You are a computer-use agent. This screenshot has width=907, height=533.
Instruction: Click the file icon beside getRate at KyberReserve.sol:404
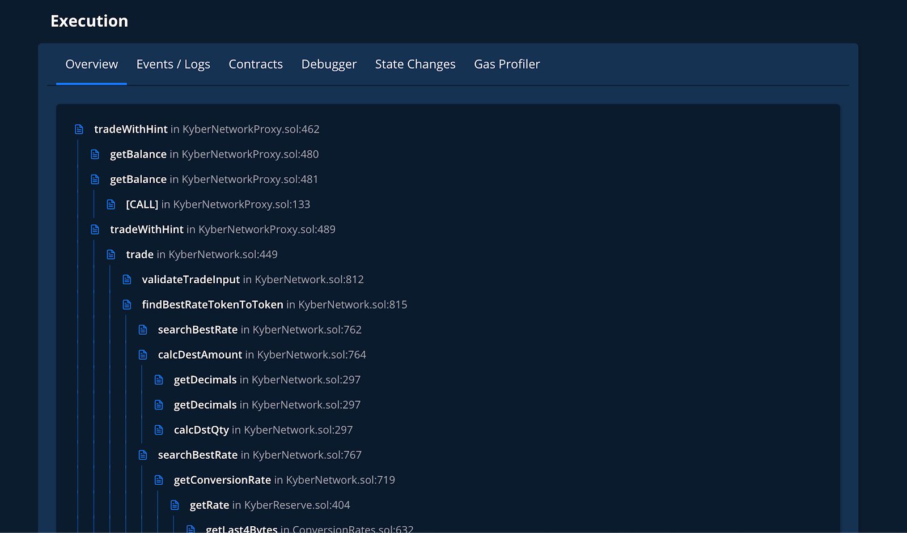[175, 505]
